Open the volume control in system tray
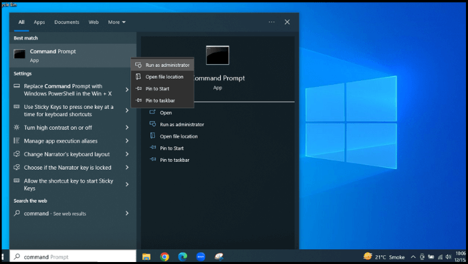This screenshot has width=468, height=264. pyautogui.click(x=449, y=257)
